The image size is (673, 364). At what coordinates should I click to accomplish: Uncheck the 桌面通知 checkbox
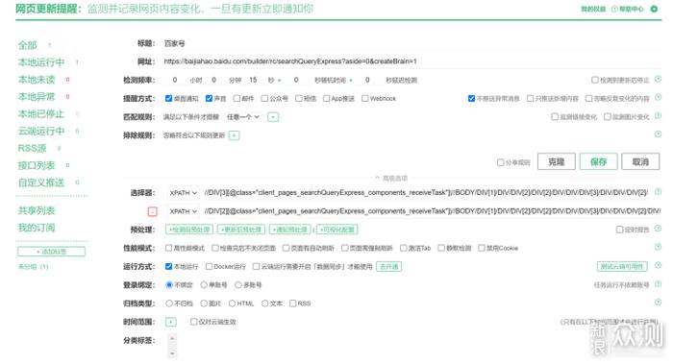(x=168, y=99)
